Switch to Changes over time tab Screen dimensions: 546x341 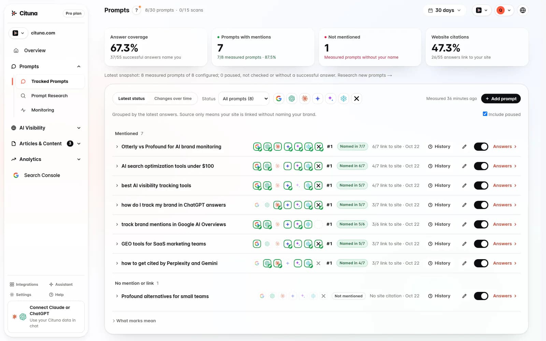pyautogui.click(x=173, y=99)
